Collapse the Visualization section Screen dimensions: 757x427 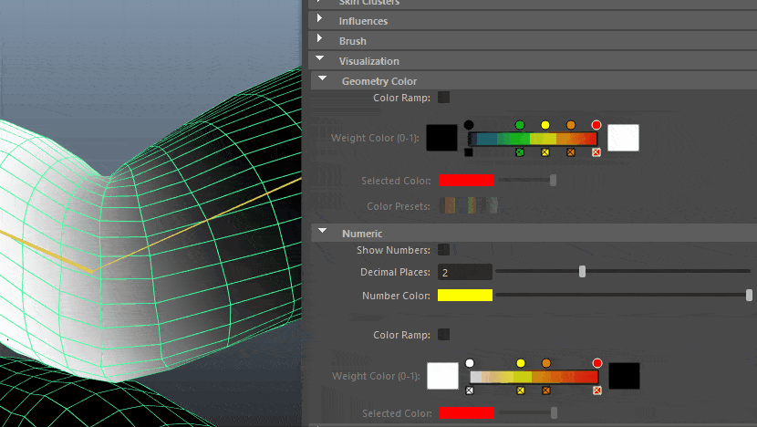(319, 58)
